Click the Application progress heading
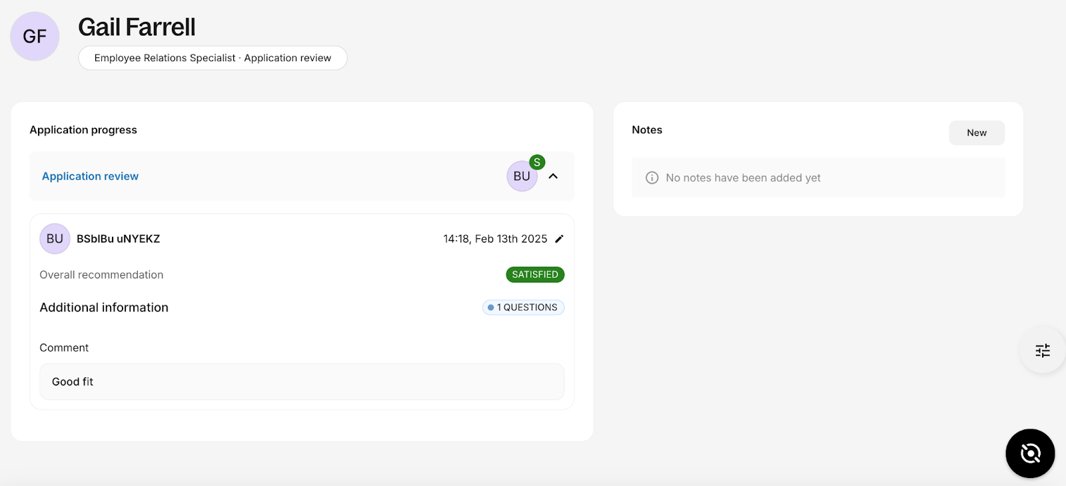 tap(83, 130)
